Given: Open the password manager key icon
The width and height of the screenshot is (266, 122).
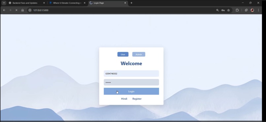Looking at the screenshot, I should pyautogui.click(x=223, y=10).
